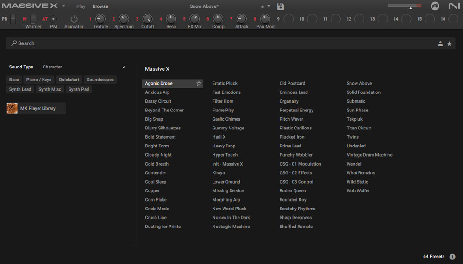Click empty macro knob 12

(359, 19)
